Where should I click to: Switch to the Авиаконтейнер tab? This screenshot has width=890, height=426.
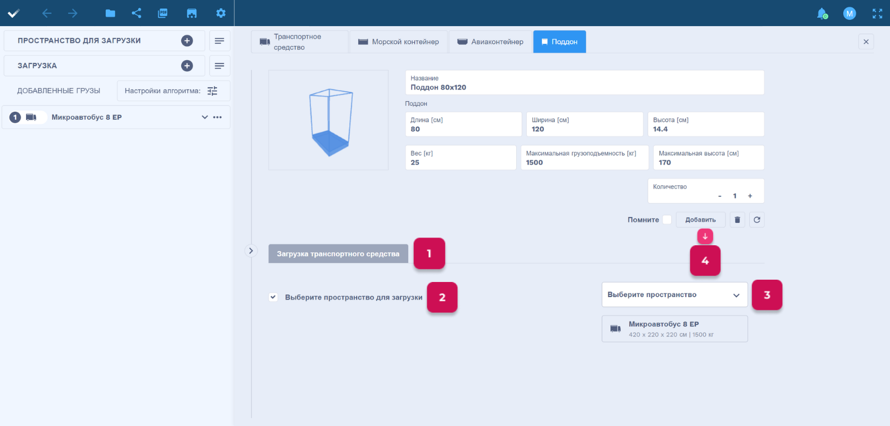click(x=490, y=42)
